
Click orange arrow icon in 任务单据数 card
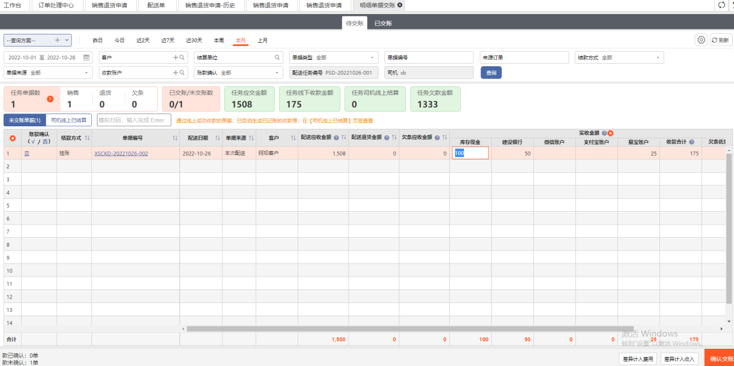[x=50, y=99]
